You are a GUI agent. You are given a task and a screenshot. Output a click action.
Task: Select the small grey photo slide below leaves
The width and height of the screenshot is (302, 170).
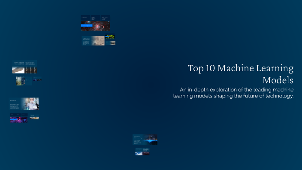(x=111, y=43)
